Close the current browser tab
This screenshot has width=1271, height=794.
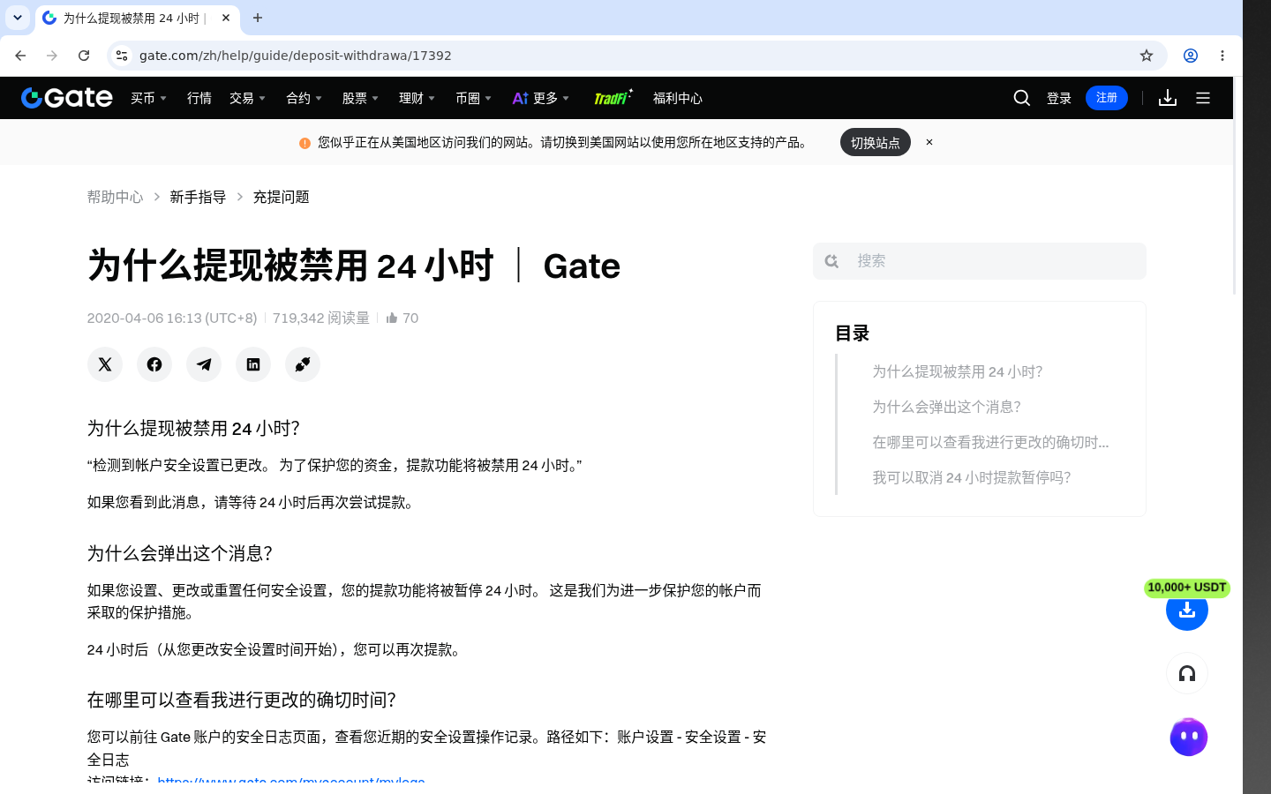[226, 18]
